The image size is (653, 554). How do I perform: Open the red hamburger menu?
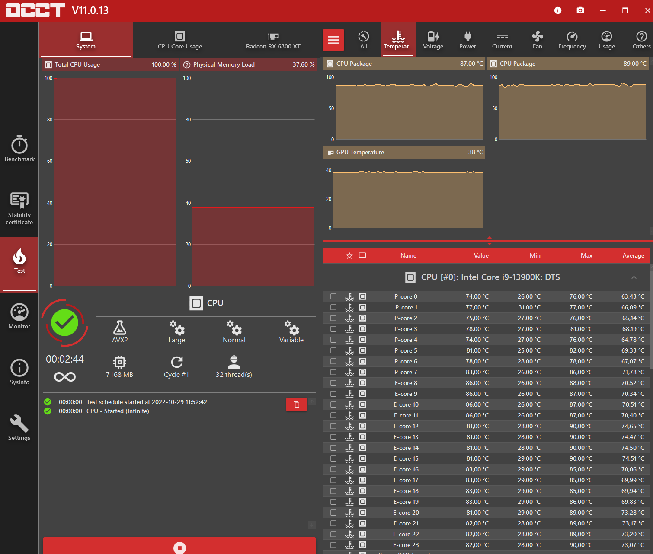click(x=333, y=40)
